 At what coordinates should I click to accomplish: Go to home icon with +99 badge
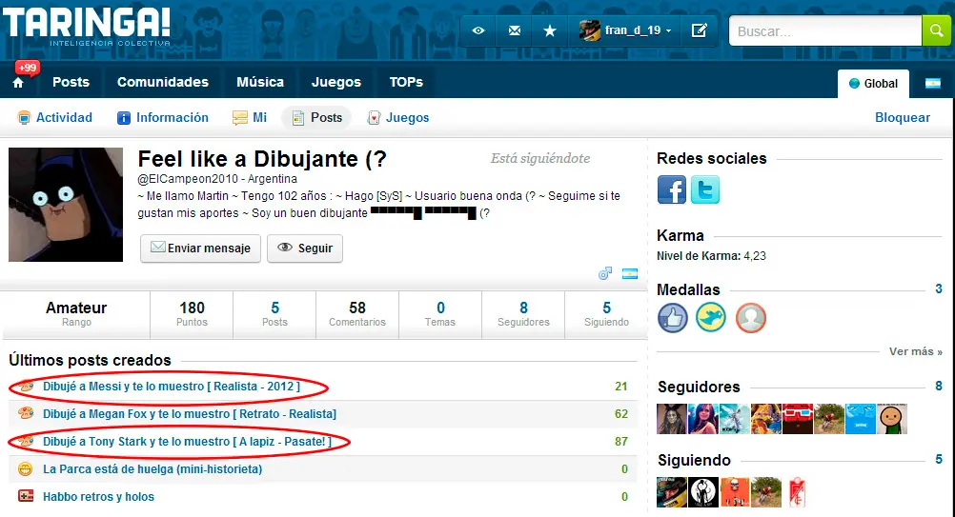(18, 82)
